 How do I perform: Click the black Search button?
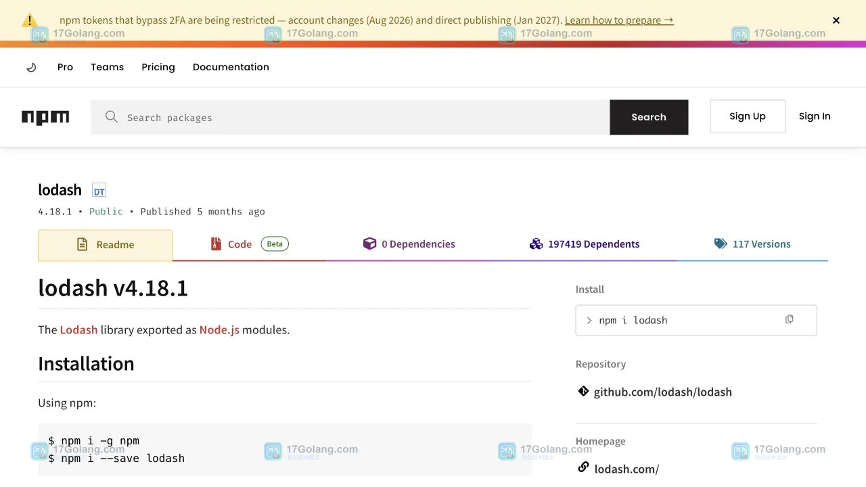649,117
